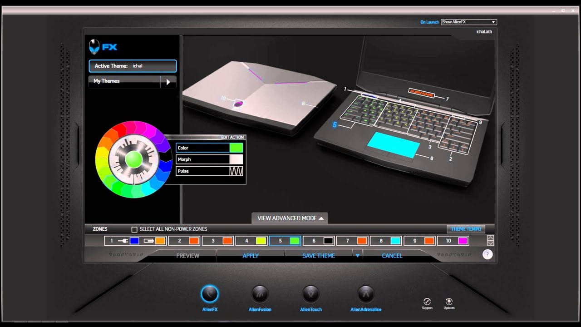581x327 pixels.
Task: Click the Alienware logo zone 7 on laptop
Action: (x=421, y=93)
